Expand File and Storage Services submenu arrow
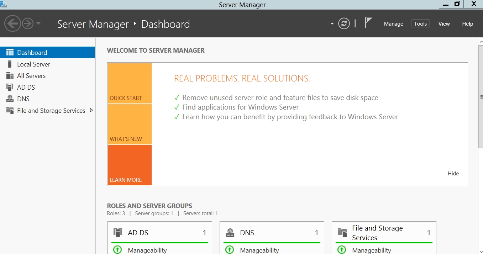This screenshot has width=483, height=254. click(x=91, y=110)
